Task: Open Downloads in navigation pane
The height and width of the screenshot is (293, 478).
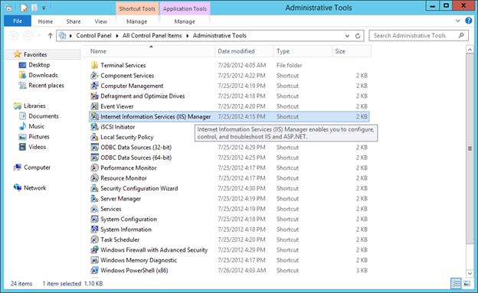Action: [x=43, y=75]
